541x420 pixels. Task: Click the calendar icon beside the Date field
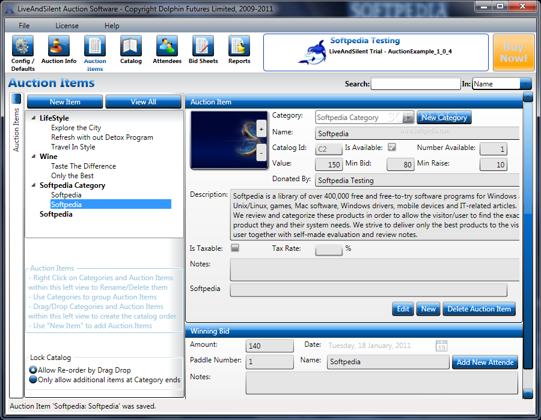click(x=441, y=346)
